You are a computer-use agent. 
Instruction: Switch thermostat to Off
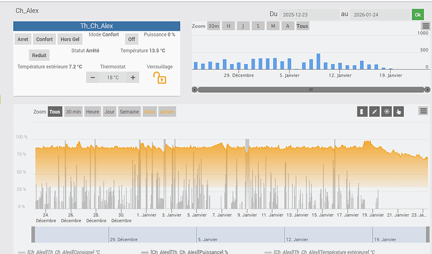tap(131, 39)
